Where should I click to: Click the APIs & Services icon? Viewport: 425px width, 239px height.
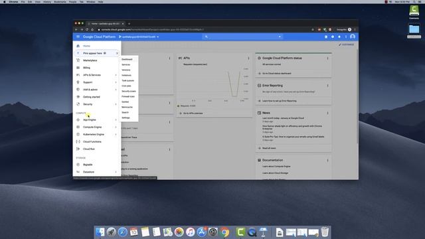[78, 75]
